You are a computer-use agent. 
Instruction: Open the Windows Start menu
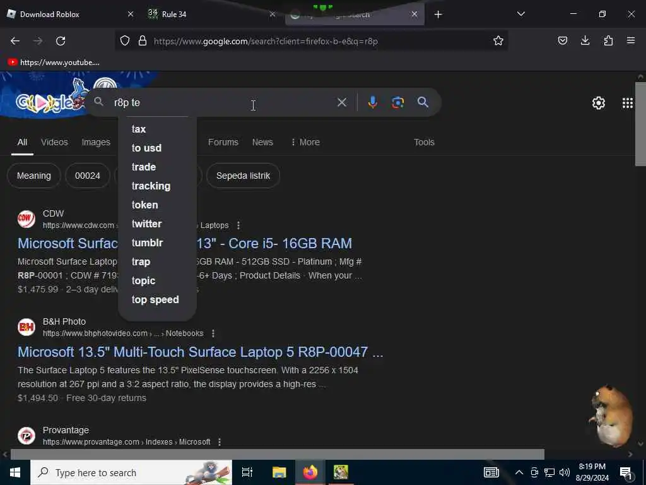click(15, 472)
